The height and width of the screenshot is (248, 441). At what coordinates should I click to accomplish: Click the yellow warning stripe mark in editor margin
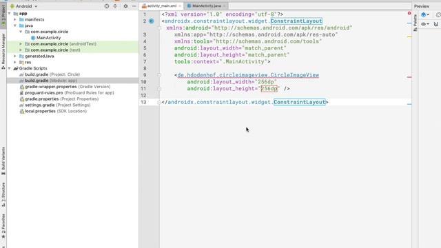click(x=409, y=37)
